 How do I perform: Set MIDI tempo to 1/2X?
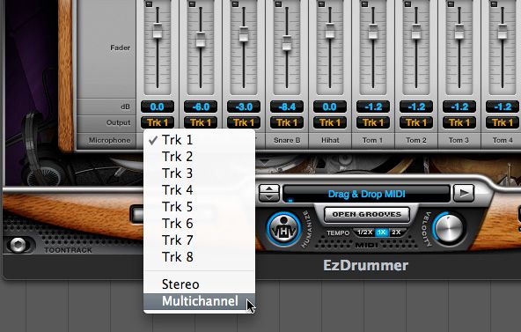364,232
